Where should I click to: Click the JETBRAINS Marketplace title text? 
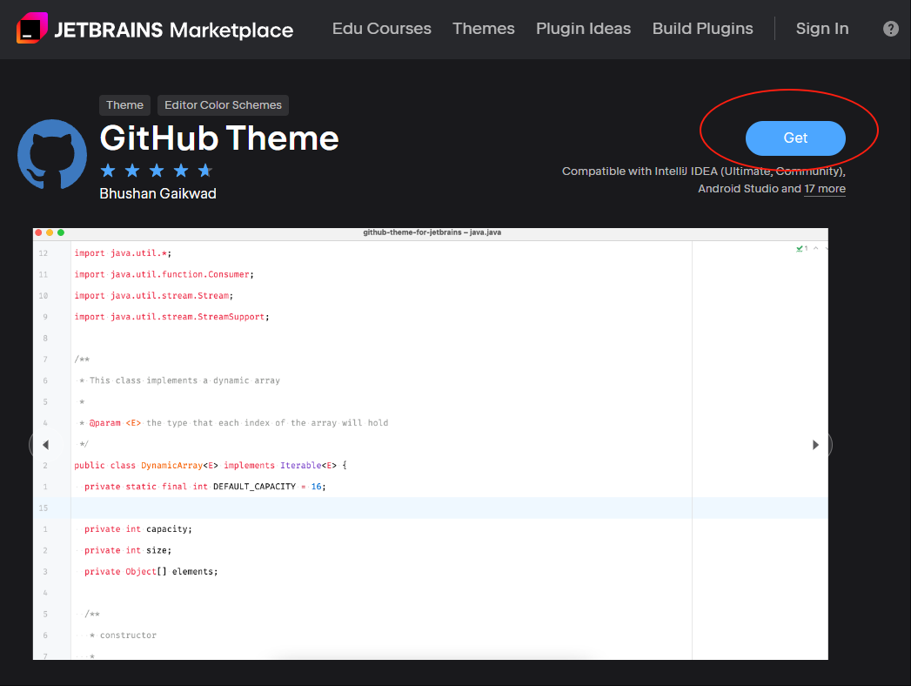point(174,30)
